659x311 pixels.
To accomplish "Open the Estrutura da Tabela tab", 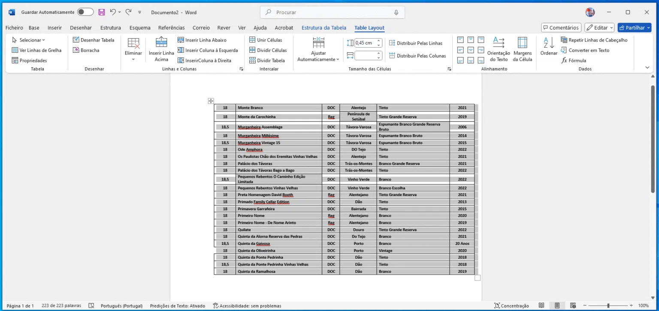I will point(323,28).
